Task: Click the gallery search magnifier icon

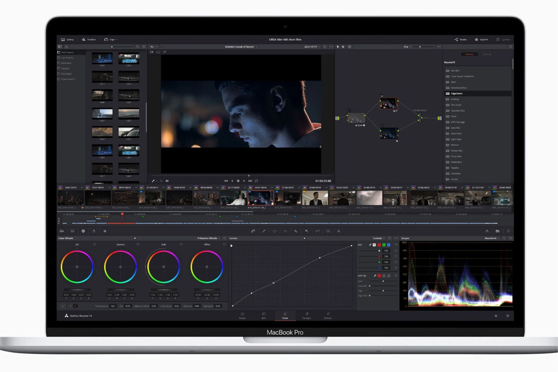Action: pos(137,46)
